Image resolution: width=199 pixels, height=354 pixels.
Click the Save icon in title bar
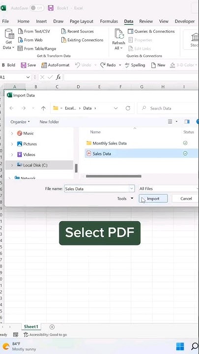coord(51,8)
